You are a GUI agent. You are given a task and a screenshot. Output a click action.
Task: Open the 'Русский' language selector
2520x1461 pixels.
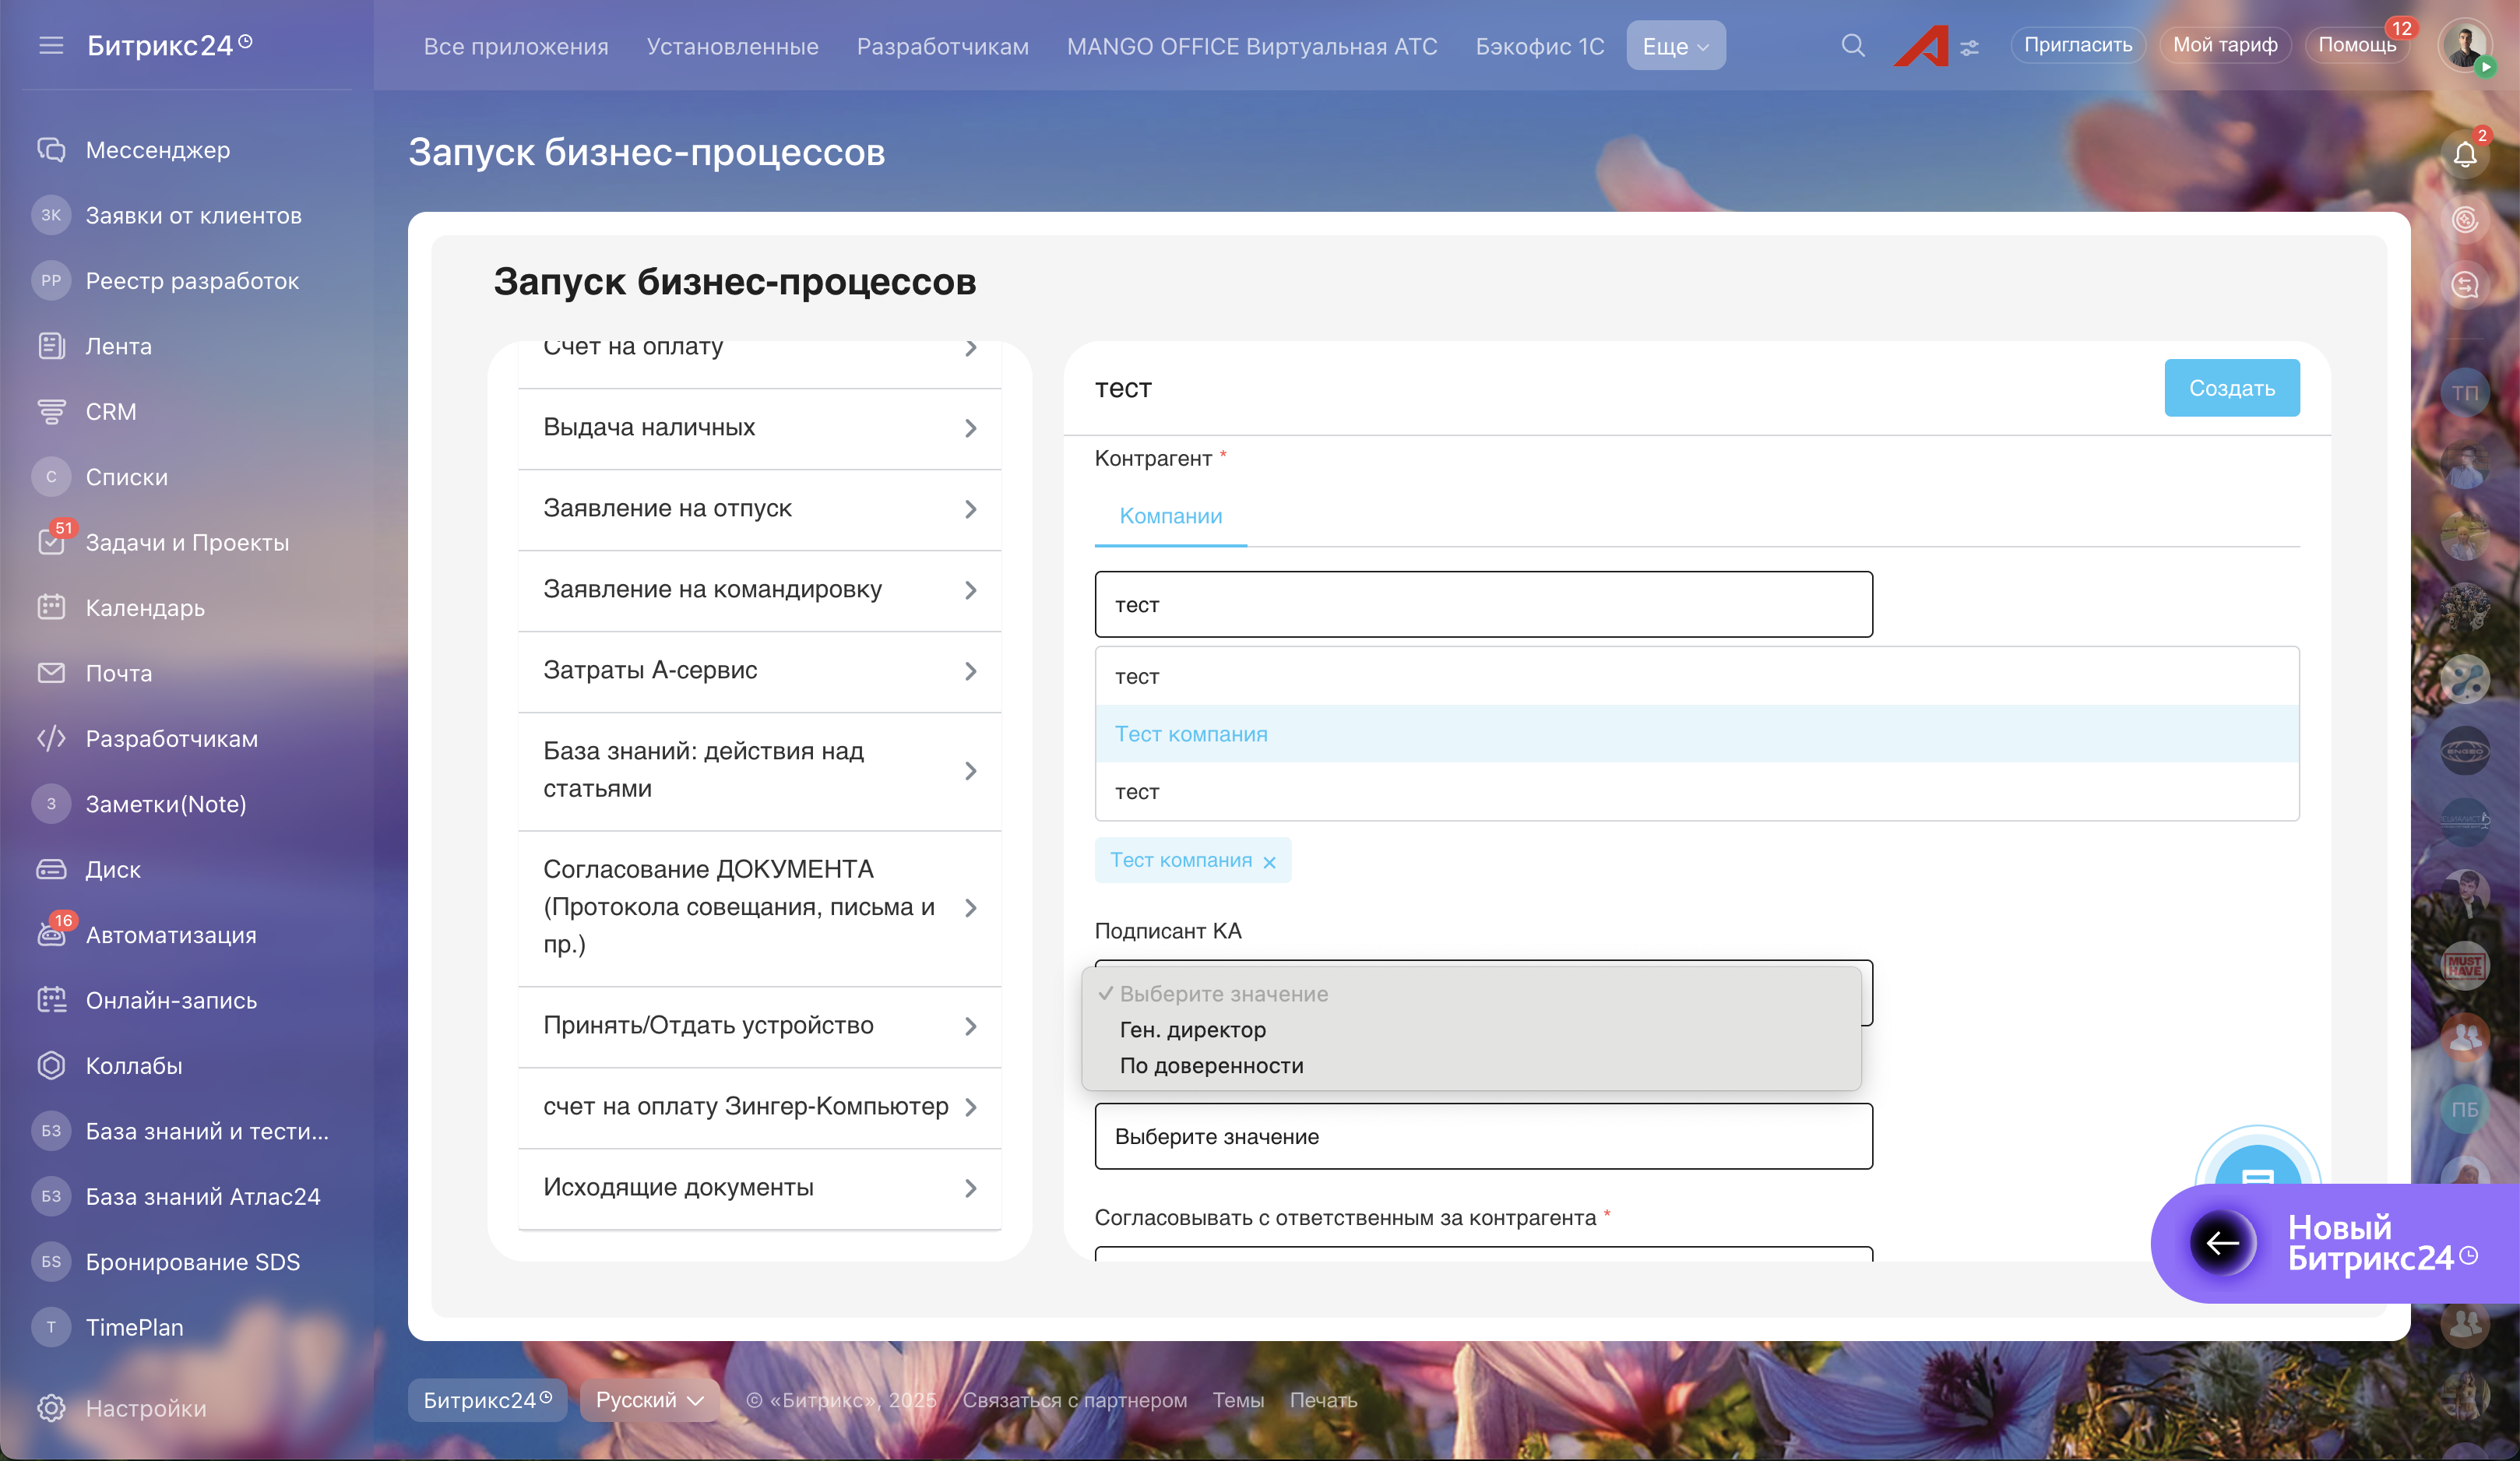coord(650,1400)
